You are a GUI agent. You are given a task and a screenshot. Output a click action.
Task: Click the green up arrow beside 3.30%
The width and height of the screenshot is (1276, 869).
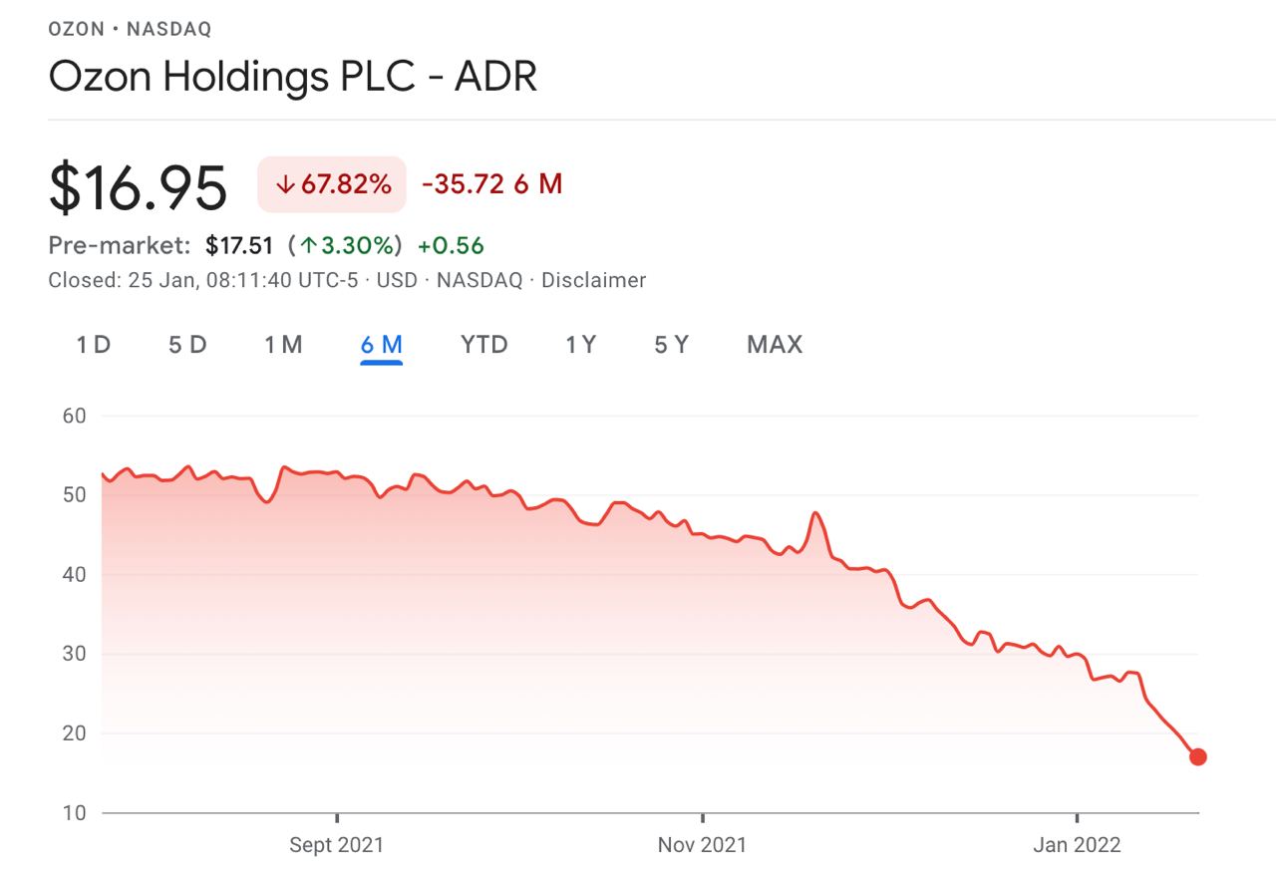(x=309, y=245)
